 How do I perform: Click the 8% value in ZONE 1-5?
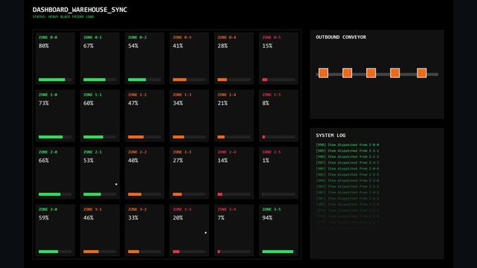[266, 103]
